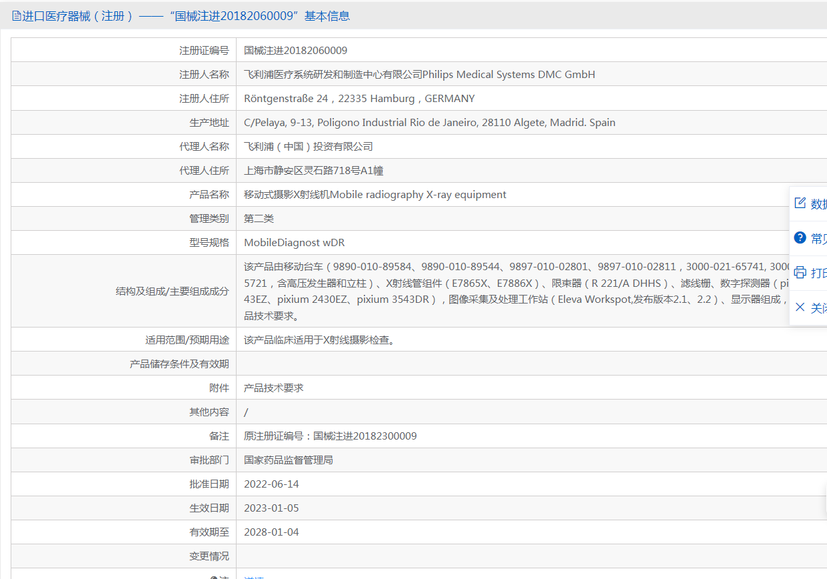Click the 变更情况 row label
The image size is (827, 579).
pyautogui.click(x=209, y=556)
